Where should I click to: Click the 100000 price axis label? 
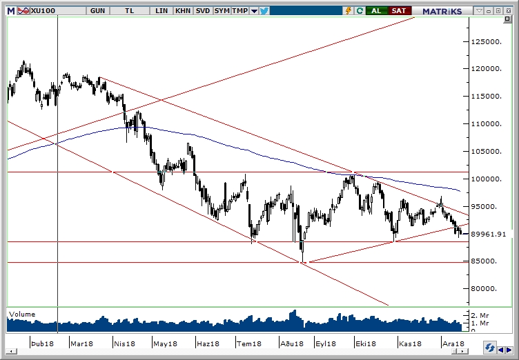(487, 179)
